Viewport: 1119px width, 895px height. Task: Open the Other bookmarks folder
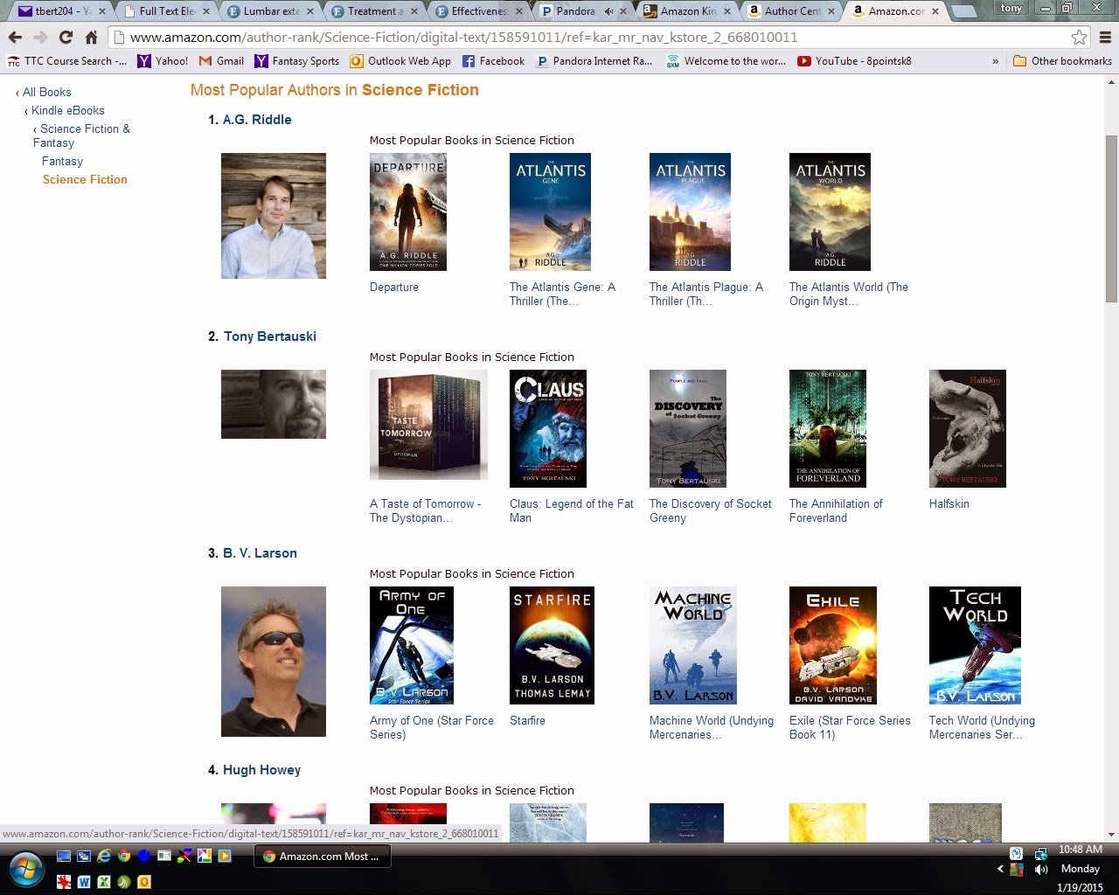(x=1062, y=61)
